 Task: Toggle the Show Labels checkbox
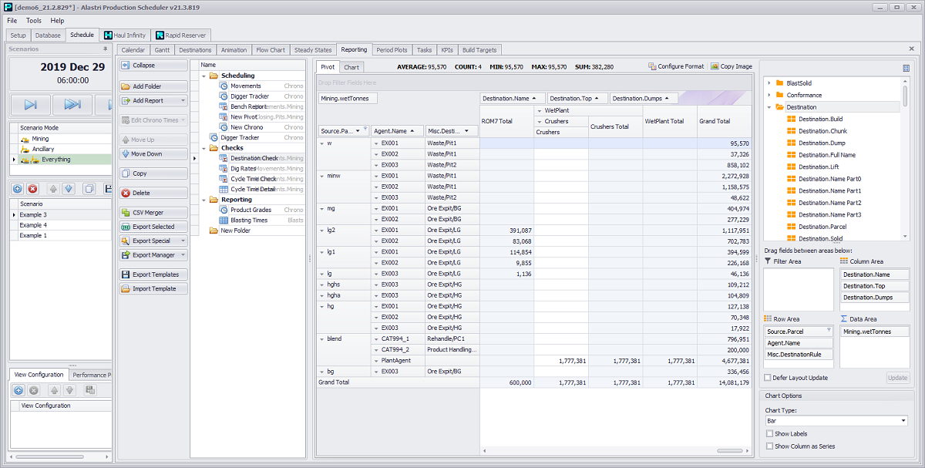click(x=770, y=434)
